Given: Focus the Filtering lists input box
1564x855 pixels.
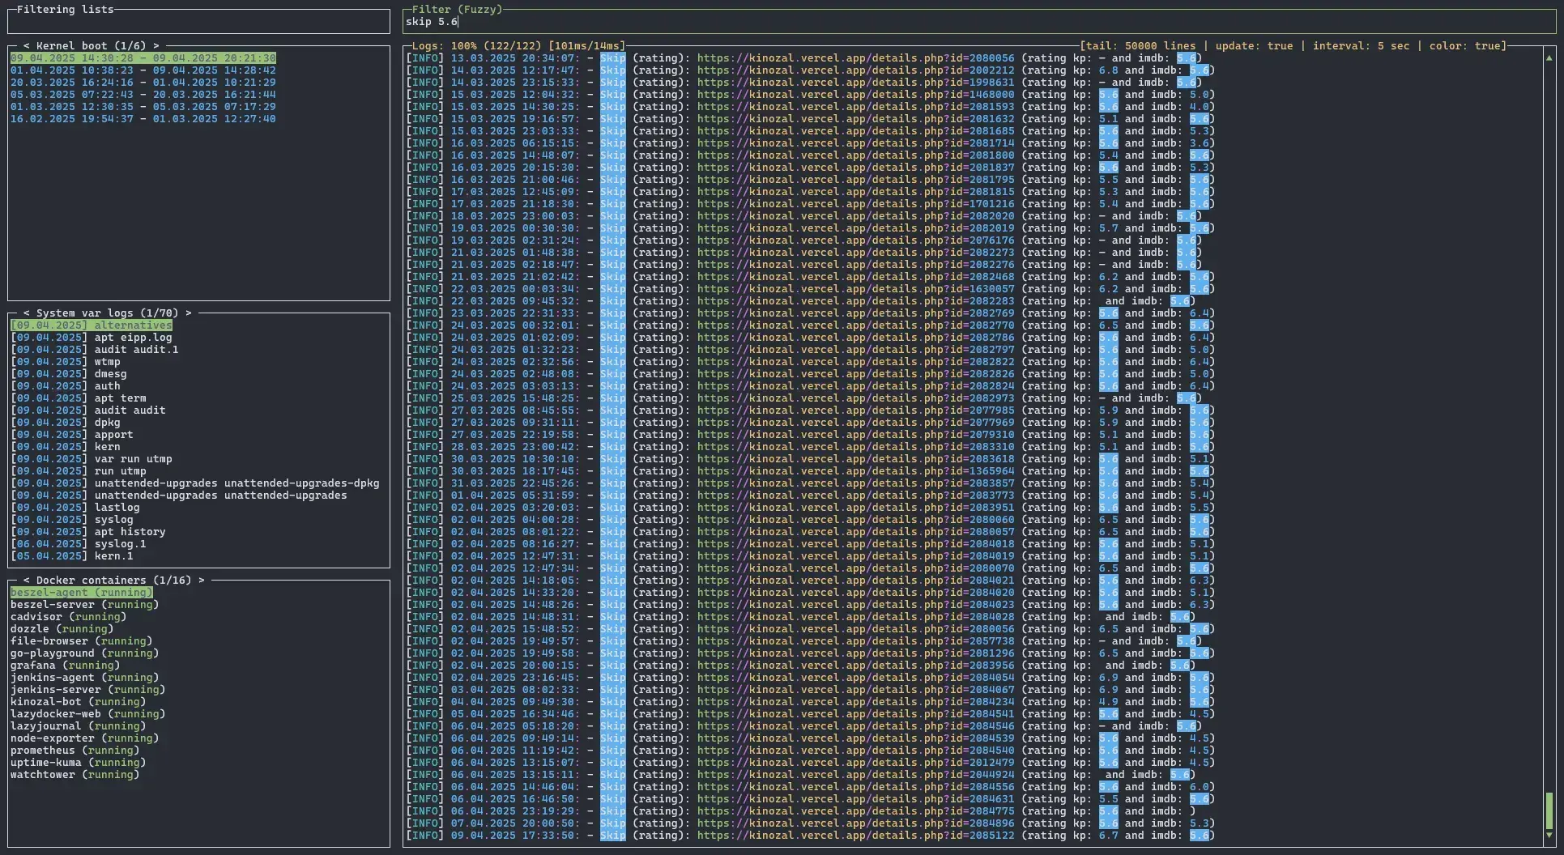Looking at the screenshot, I should 198,22.
